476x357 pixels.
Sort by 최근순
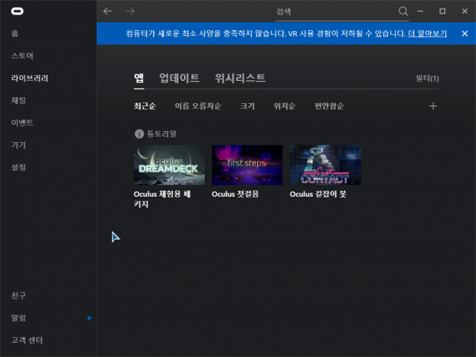pyautogui.click(x=144, y=106)
